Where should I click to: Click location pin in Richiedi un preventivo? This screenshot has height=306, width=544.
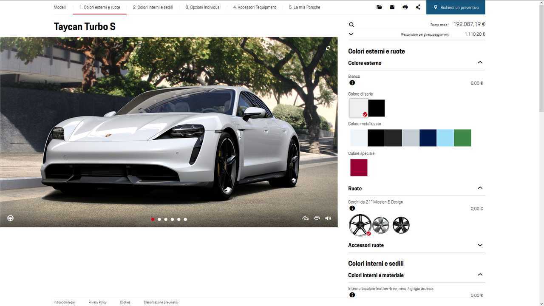[x=436, y=7]
